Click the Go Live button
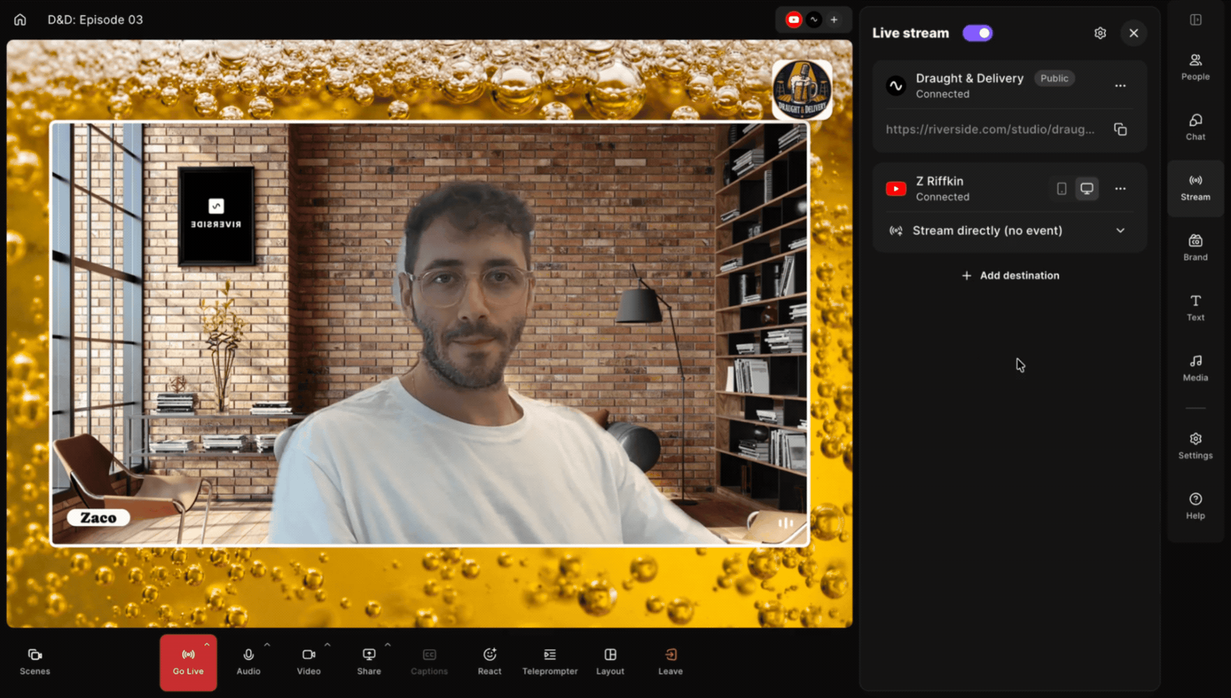 click(188, 662)
